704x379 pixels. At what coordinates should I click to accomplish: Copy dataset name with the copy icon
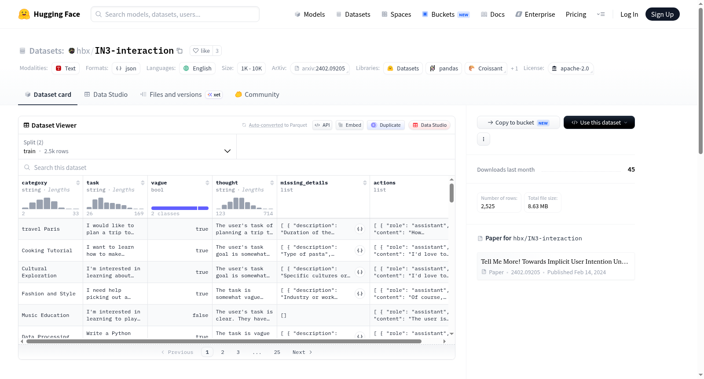click(x=180, y=51)
